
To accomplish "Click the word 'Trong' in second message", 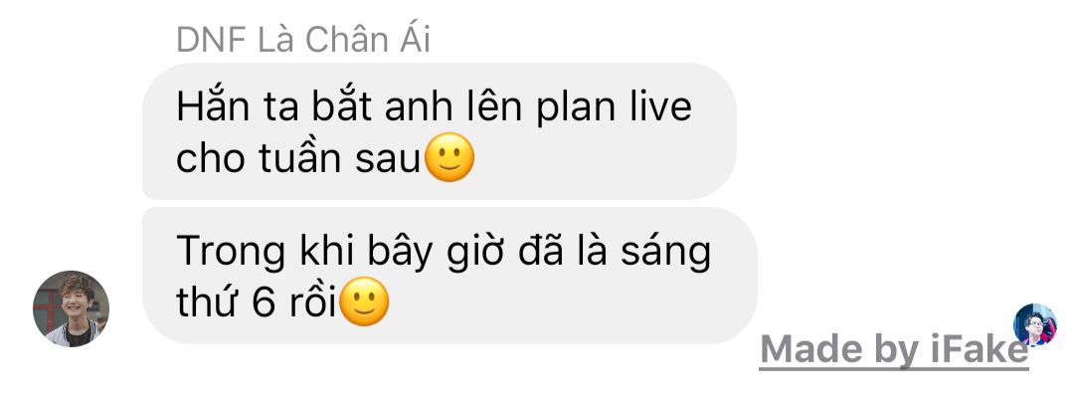I will (x=231, y=253).
